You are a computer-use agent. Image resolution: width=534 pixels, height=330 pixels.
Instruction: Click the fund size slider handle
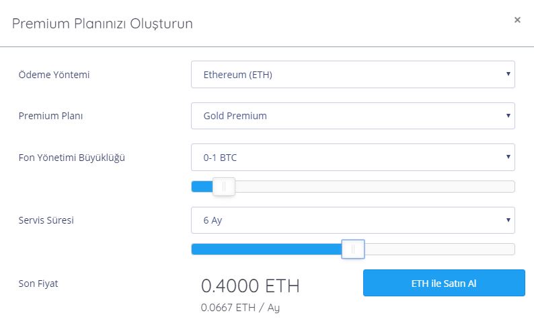[x=223, y=187]
